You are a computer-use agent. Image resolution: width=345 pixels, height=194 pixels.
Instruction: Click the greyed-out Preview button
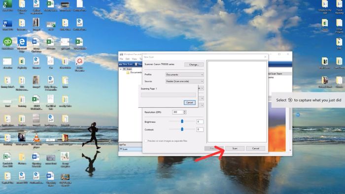click(x=213, y=149)
